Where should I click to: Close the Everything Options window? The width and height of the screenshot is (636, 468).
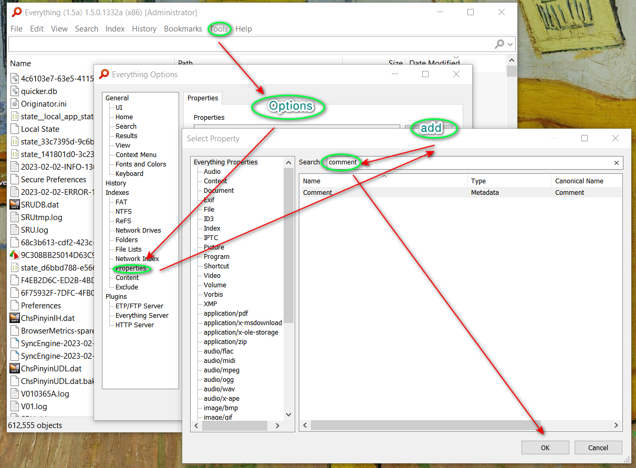456,75
